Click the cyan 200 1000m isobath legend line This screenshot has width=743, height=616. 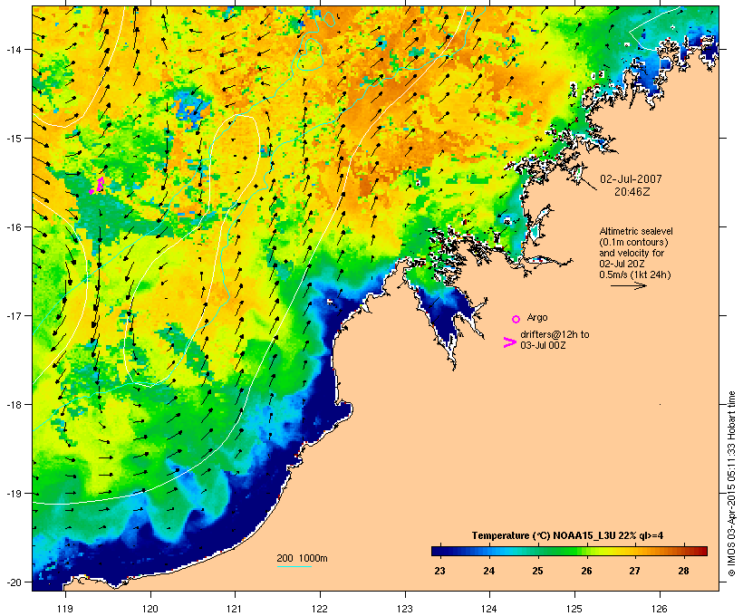click(x=294, y=566)
